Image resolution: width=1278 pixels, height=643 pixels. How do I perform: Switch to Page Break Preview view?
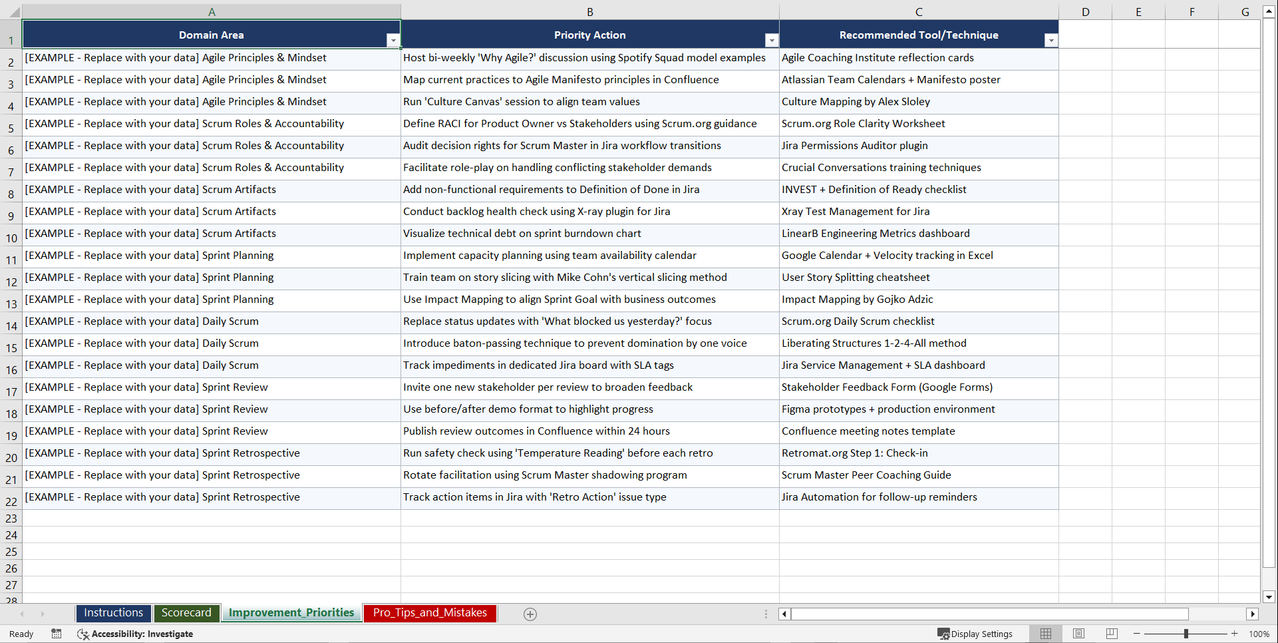coord(1112,634)
